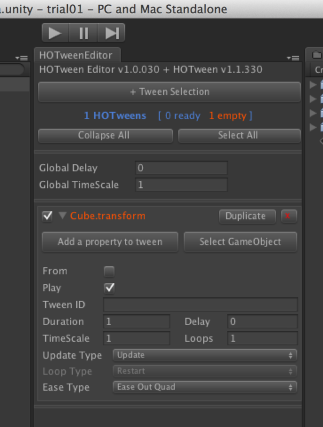Disable the Play checkbox

109,288
